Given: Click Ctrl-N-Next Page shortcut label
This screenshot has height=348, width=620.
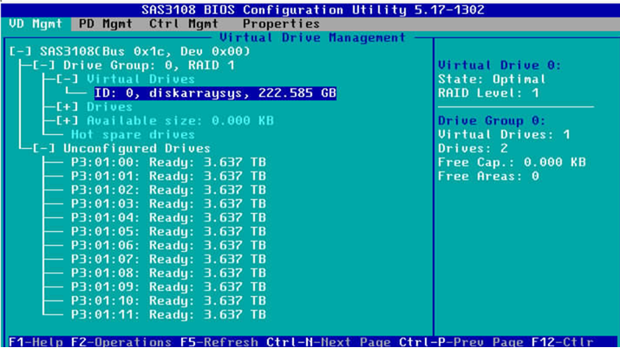Looking at the screenshot, I should [x=328, y=342].
